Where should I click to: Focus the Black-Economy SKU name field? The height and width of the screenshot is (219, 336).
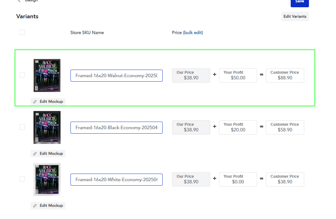coord(116,128)
